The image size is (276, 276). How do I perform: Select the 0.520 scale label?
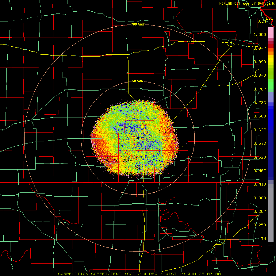coord(260,157)
